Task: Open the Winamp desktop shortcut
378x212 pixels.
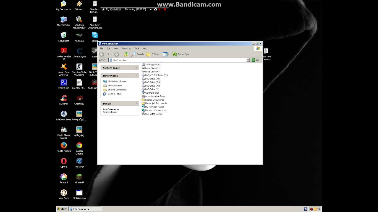Action: pos(79,6)
